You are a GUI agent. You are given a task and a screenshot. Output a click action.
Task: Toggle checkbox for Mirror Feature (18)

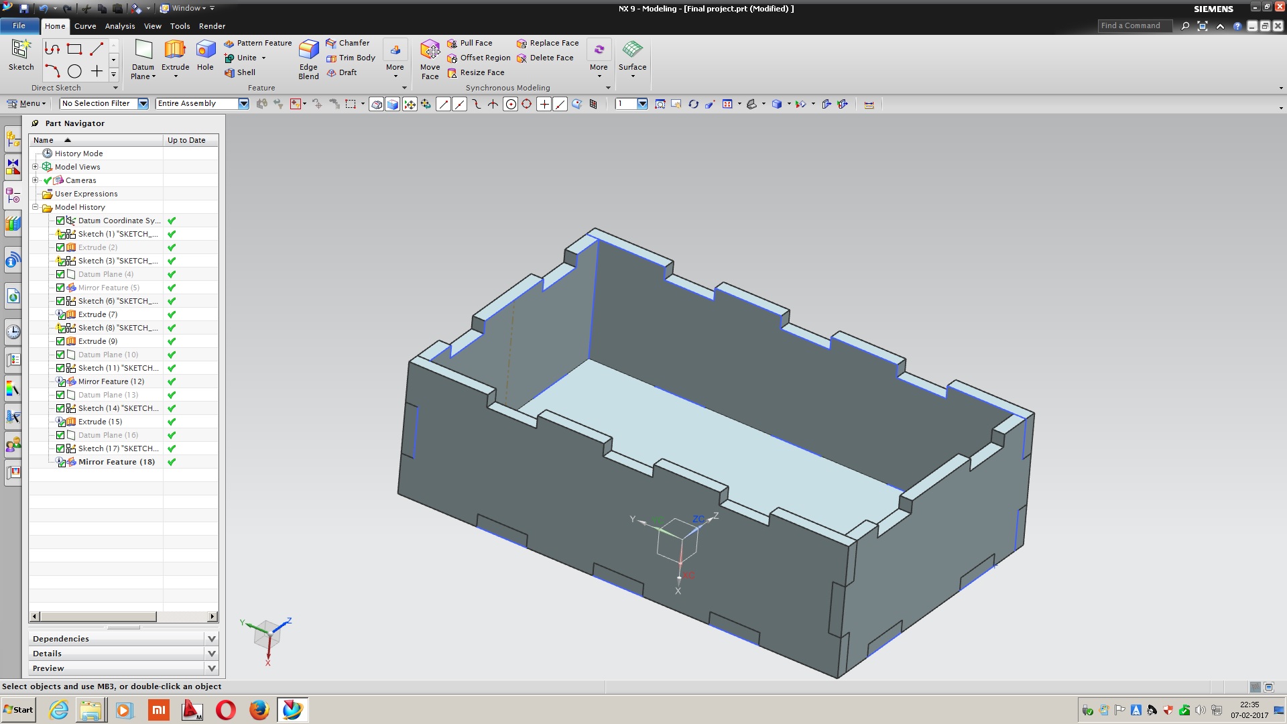(x=60, y=462)
